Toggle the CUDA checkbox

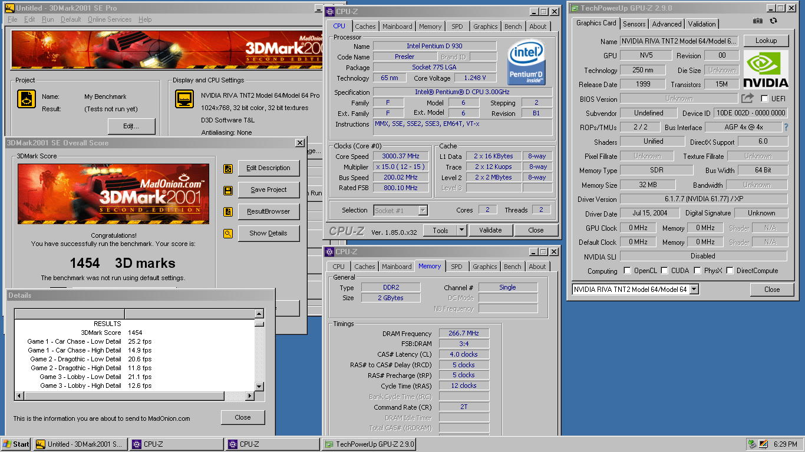pos(664,271)
